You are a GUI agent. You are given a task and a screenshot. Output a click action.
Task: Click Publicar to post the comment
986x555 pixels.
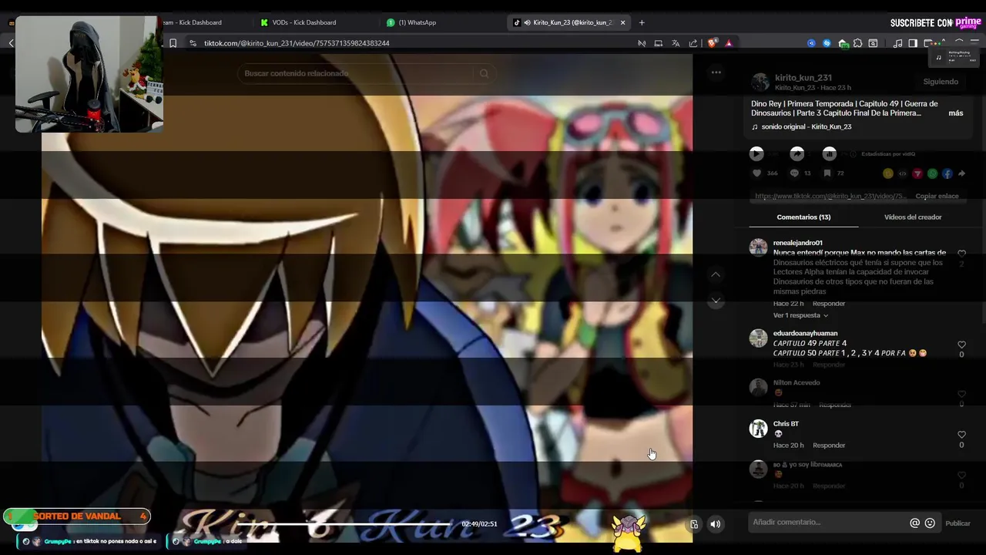(957, 523)
